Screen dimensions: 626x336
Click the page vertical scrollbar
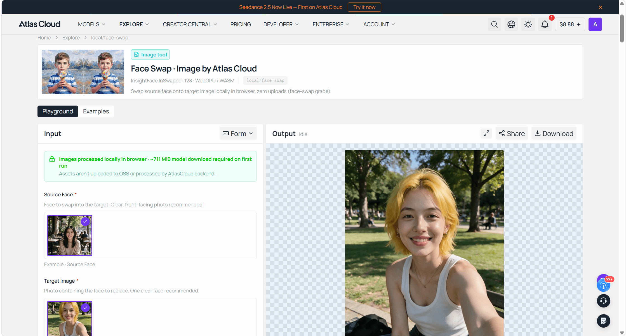[622, 28]
